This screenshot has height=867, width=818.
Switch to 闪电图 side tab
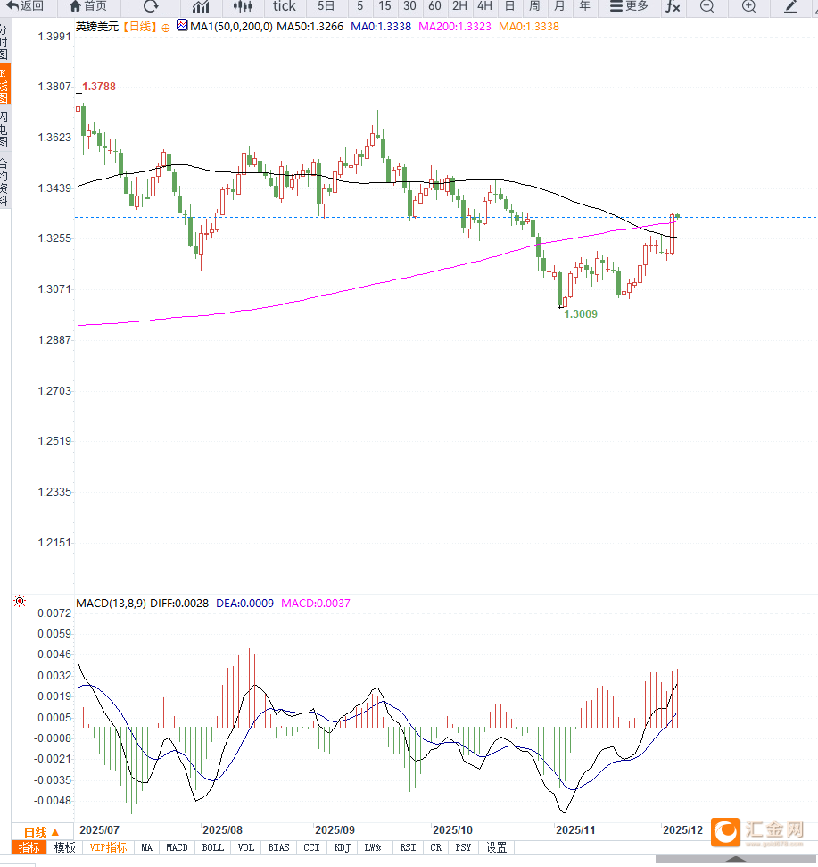tap(4, 129)
